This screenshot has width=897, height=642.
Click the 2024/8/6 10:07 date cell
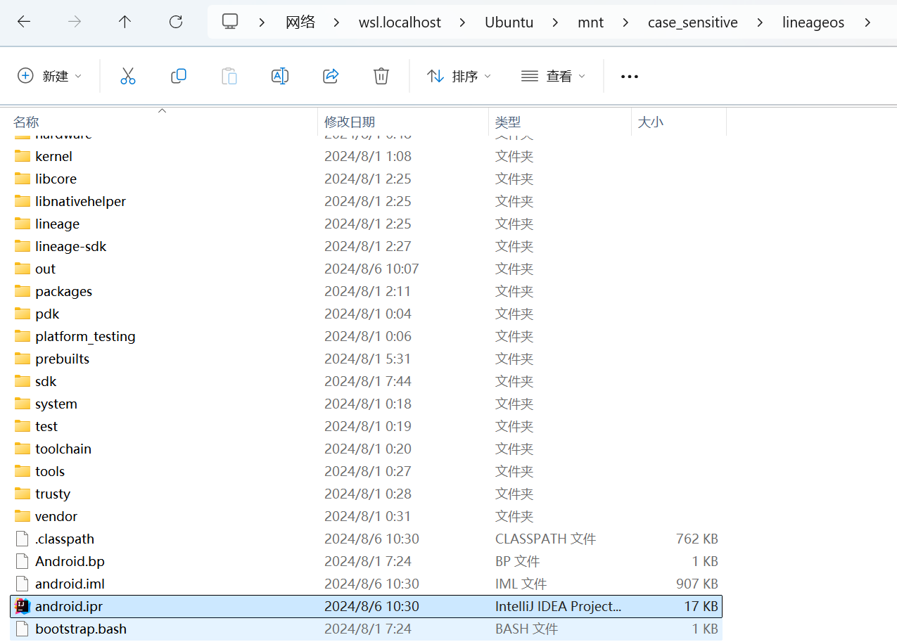pos(371,269)
